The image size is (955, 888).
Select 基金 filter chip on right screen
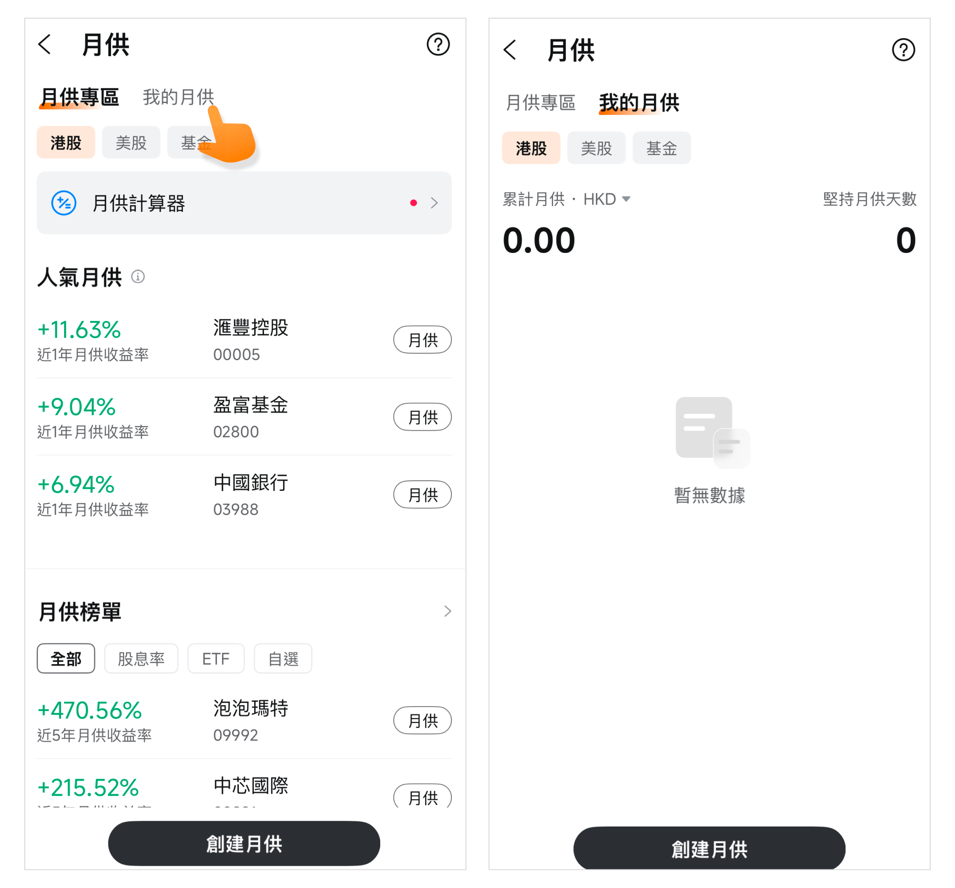click(661, 148)
